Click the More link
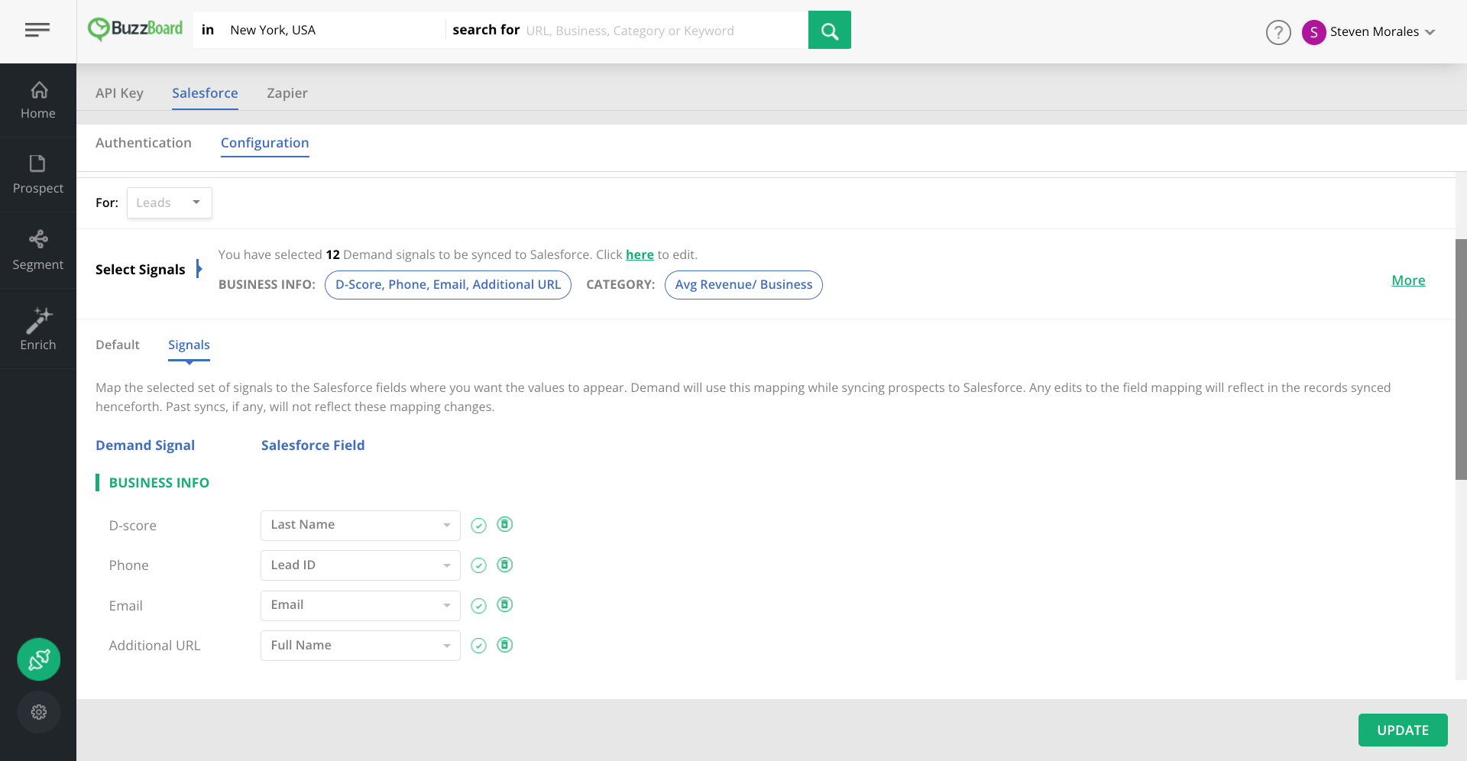 click(1408, 280)
